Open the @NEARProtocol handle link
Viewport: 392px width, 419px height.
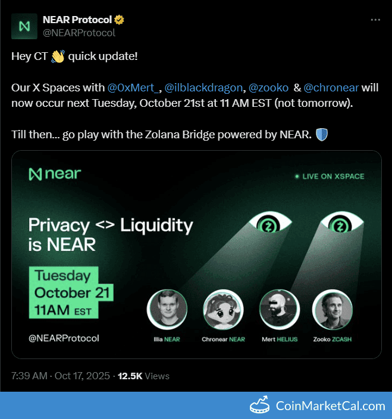click(x=79, y=33)
